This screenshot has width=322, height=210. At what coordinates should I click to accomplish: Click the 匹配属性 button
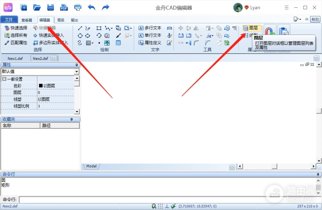point(16,43)
